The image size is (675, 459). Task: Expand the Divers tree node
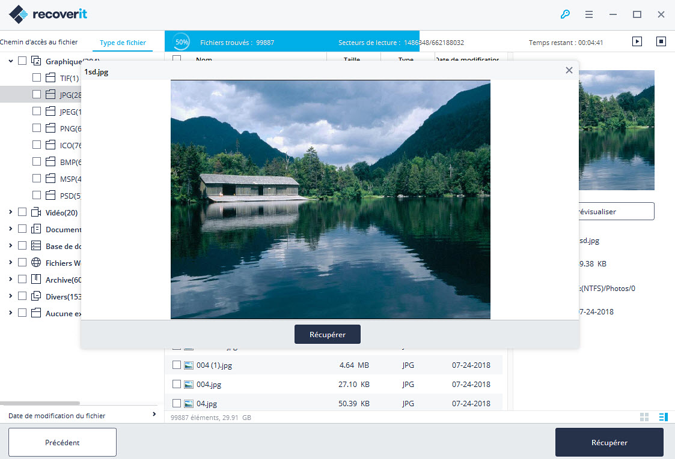click(10, 296)
